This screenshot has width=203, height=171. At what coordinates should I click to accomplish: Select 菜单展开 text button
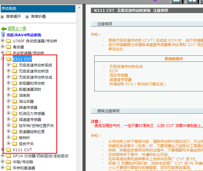(x=13, y=16)
